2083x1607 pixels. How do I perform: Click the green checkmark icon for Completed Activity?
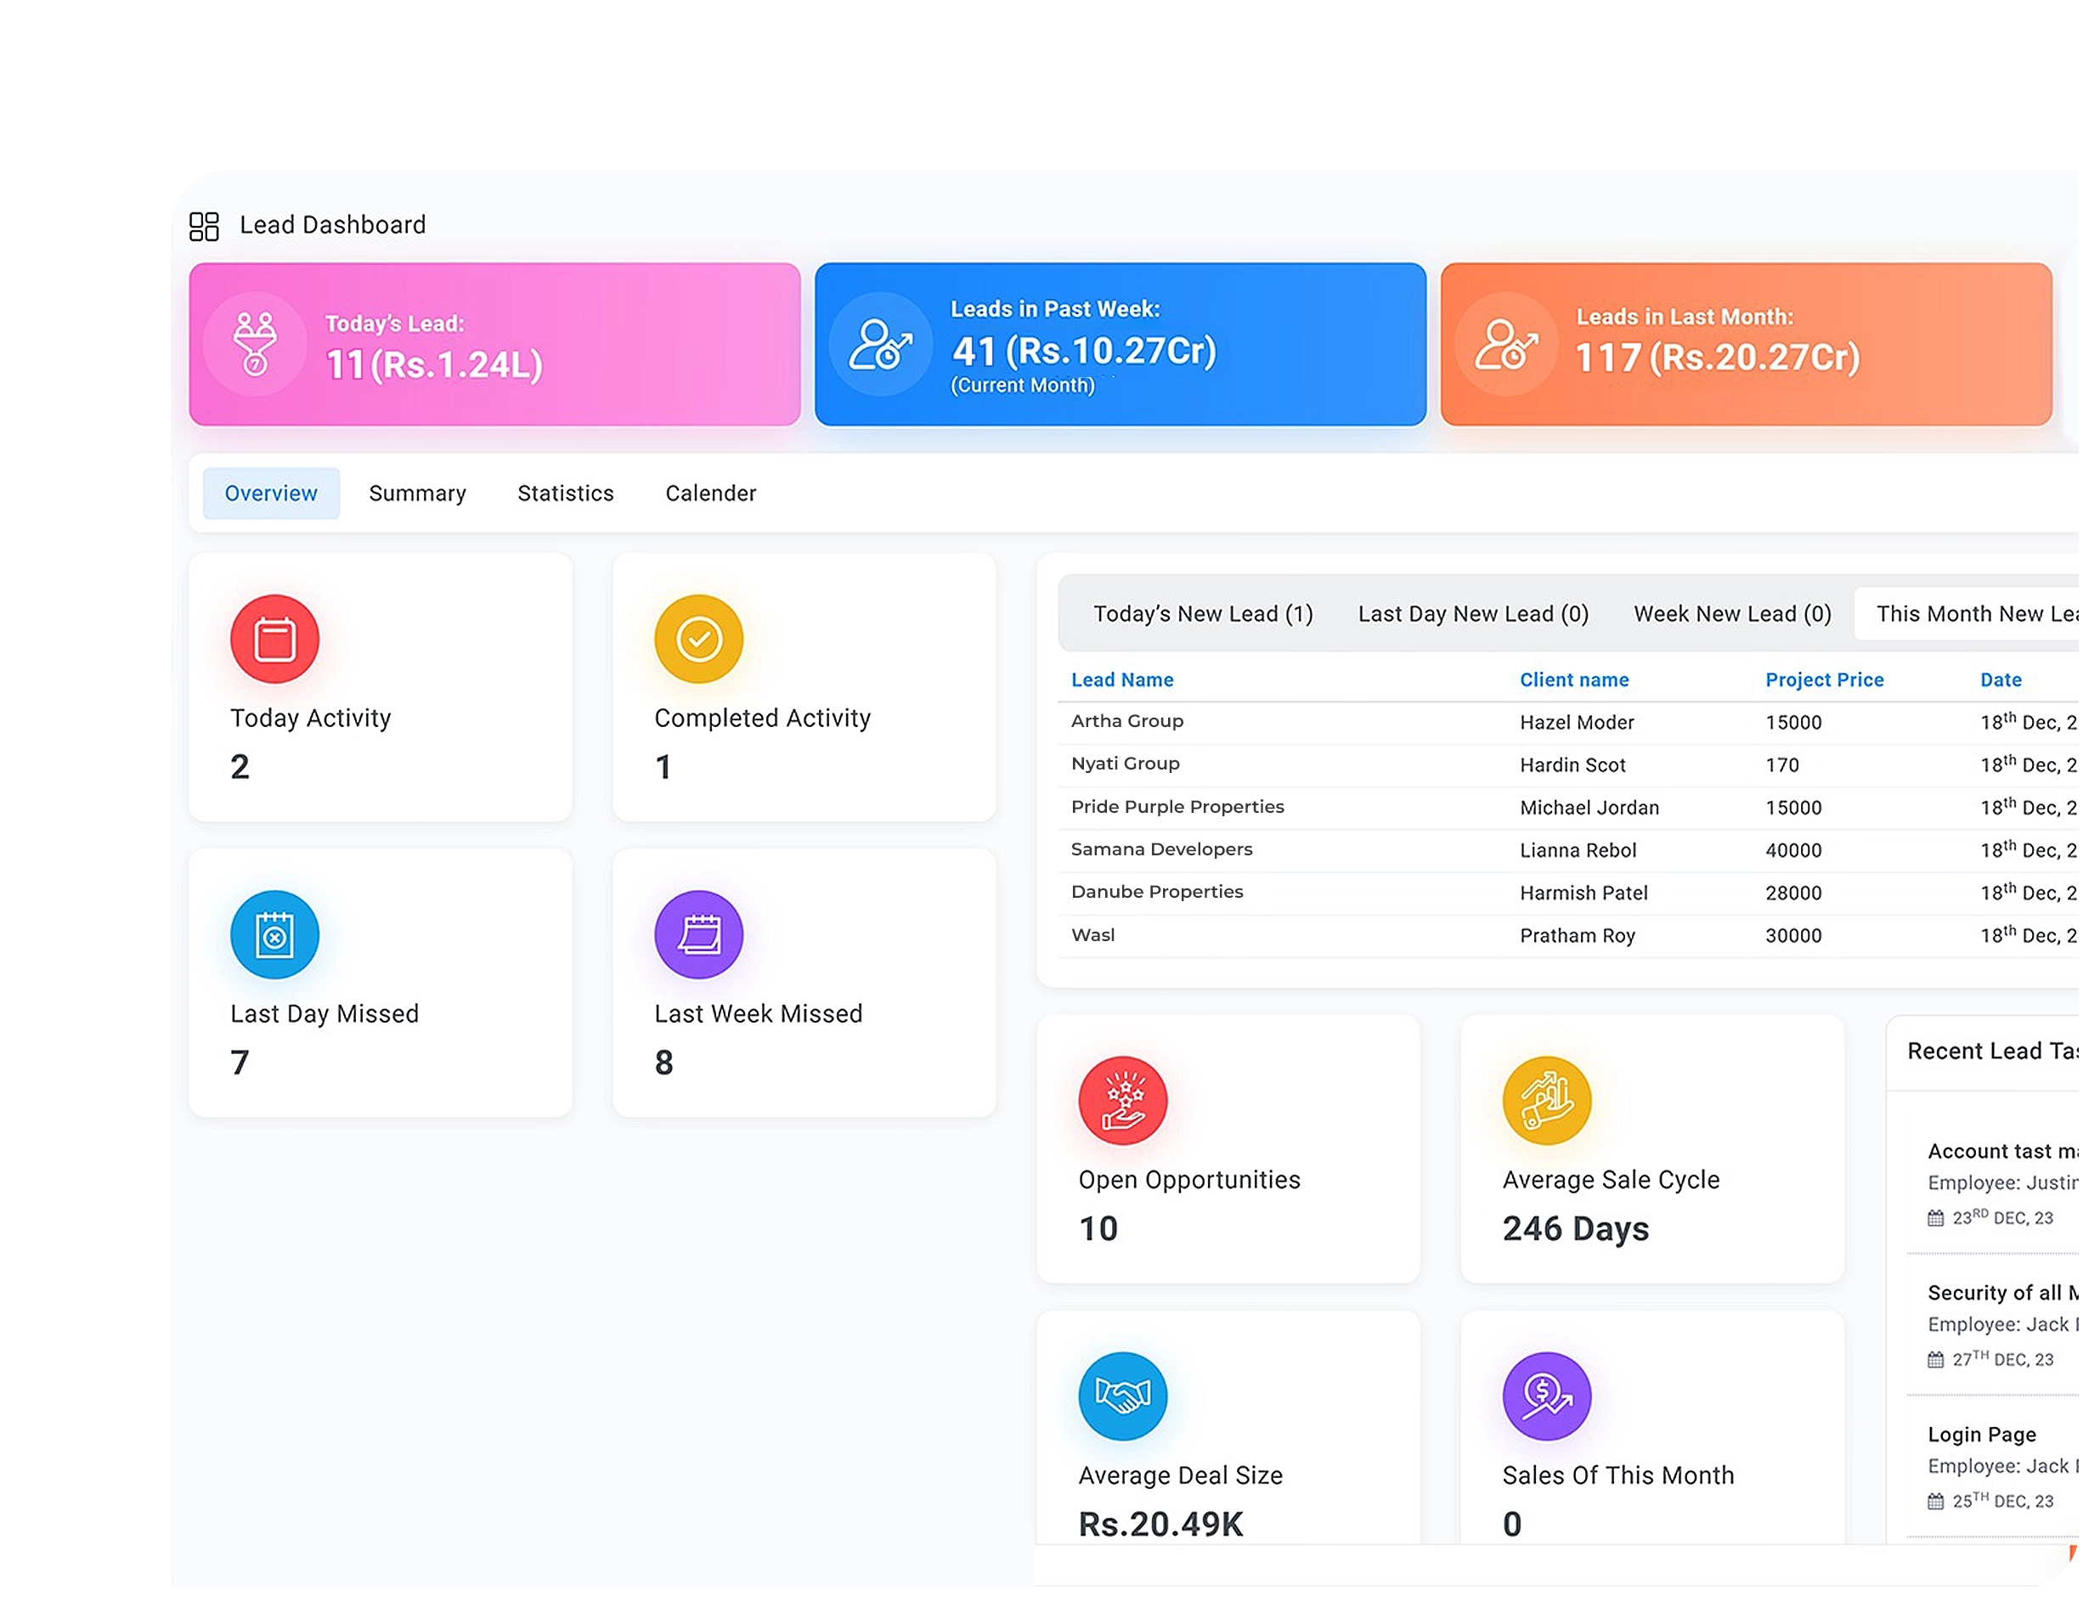click(x=698, y=639)
